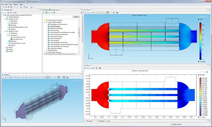Open the dropdown arrow beside the brush icon
Image resolution: width=212 pixels, height=127 pixels.
(33, 7)
